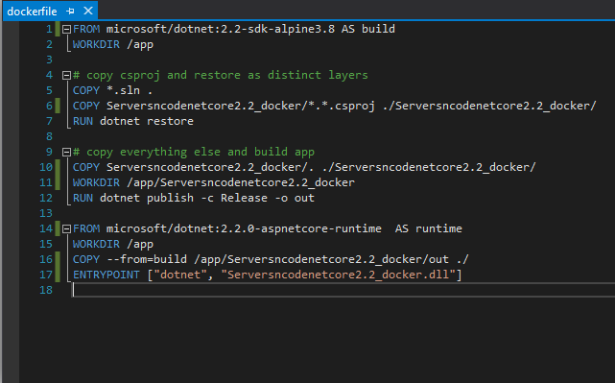Click '/app/Serversncodenetcore2.2_docker' on line 11
Image resolution: width=615 pixels, height=383 pixels.
coord(241,183)
